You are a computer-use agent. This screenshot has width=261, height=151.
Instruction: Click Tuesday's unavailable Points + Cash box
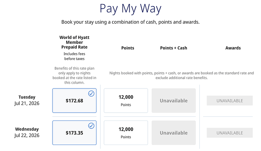(174, 101)
